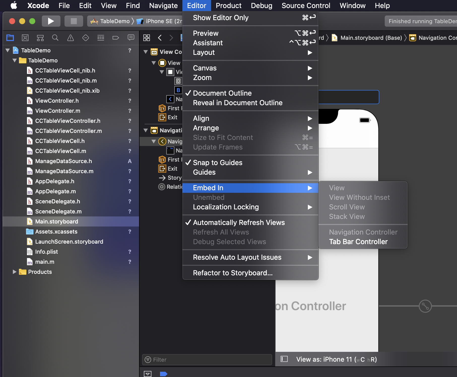
Task: Click the TableDemo scheme selector
Action: (x=111, y=21)
